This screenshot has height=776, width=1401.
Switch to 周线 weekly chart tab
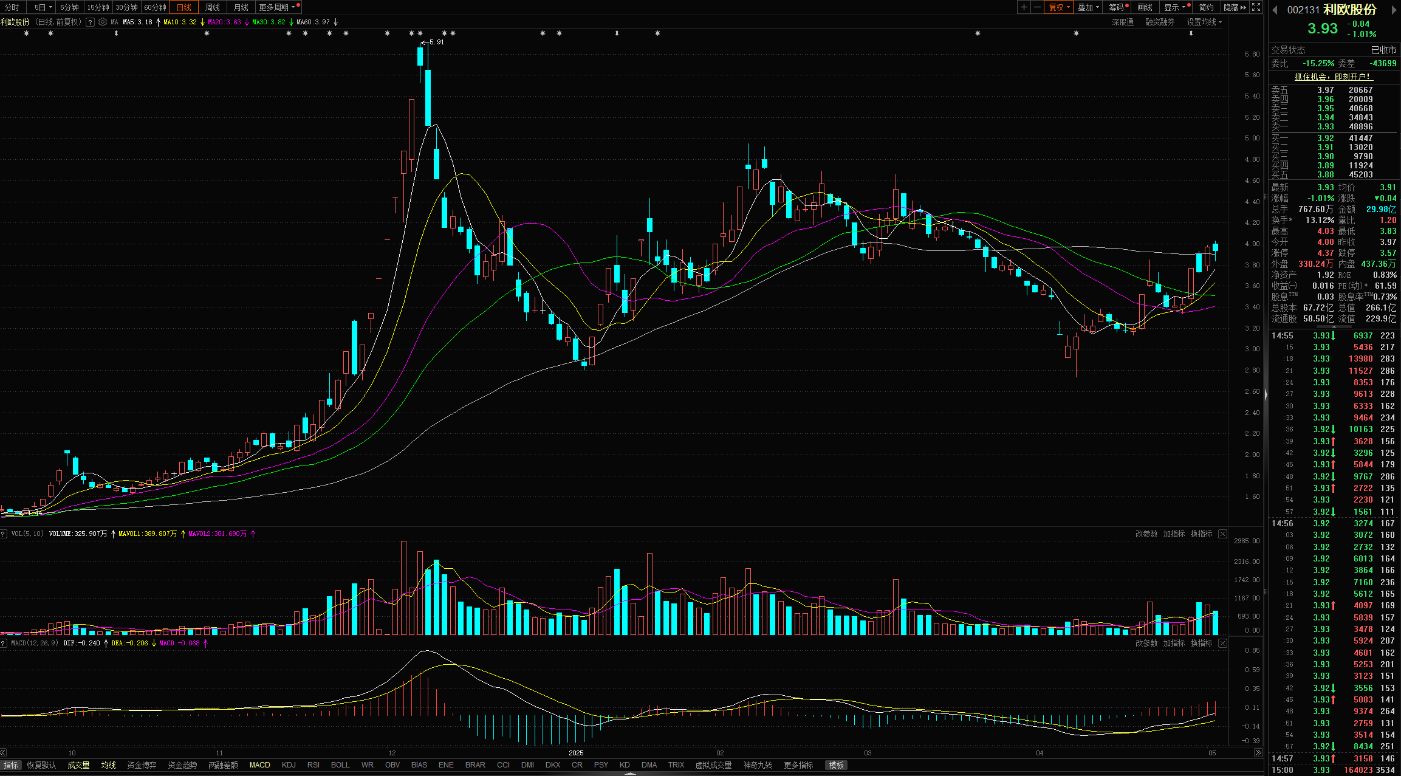coord(212,7)
